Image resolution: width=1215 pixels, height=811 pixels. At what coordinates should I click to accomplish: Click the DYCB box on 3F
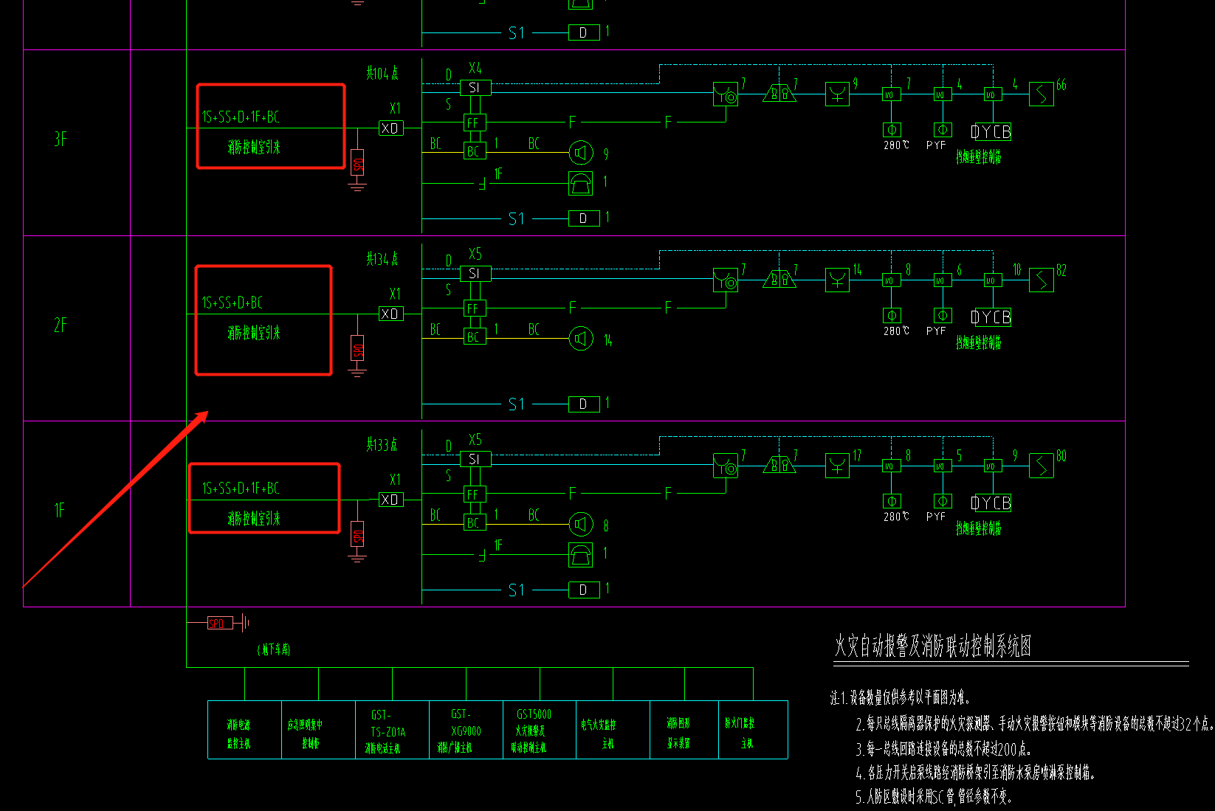(991, 132)
